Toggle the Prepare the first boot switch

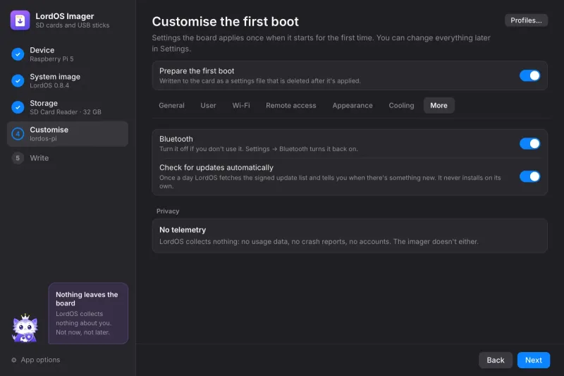pos(529,75)
